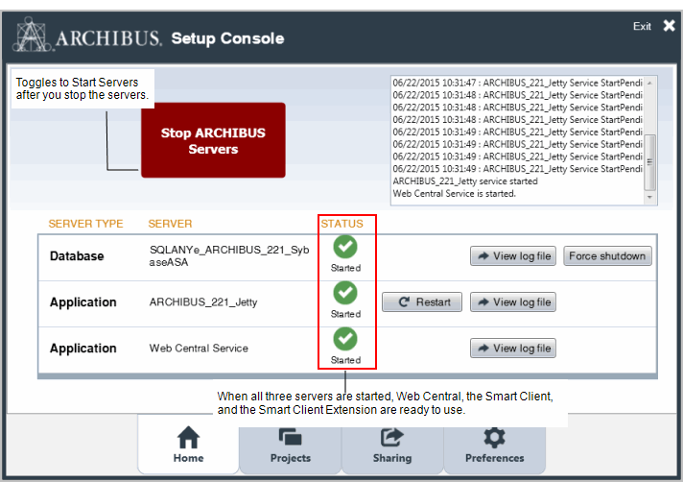Viewport: 683px width, 482px height.
Task: Go to the Preferences tab
Action: click(x=494, y=449)
